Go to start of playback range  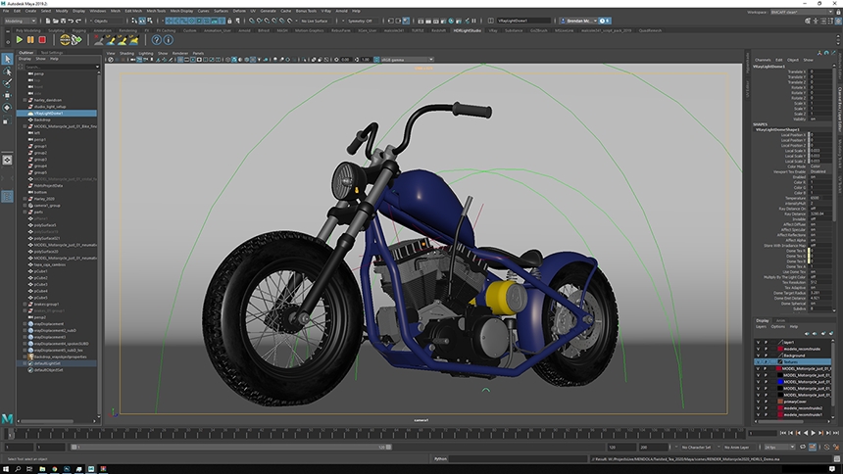tap(783, 433)
